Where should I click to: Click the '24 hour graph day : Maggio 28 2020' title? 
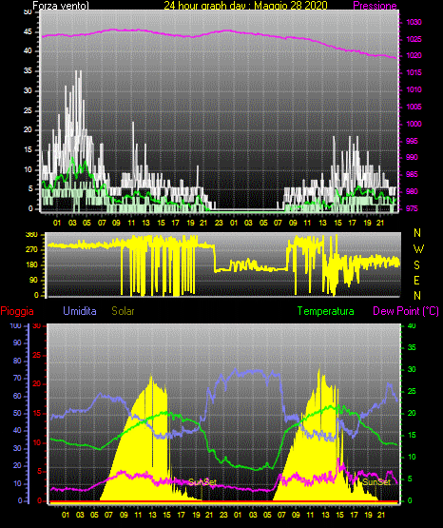(x=245, y=6)
